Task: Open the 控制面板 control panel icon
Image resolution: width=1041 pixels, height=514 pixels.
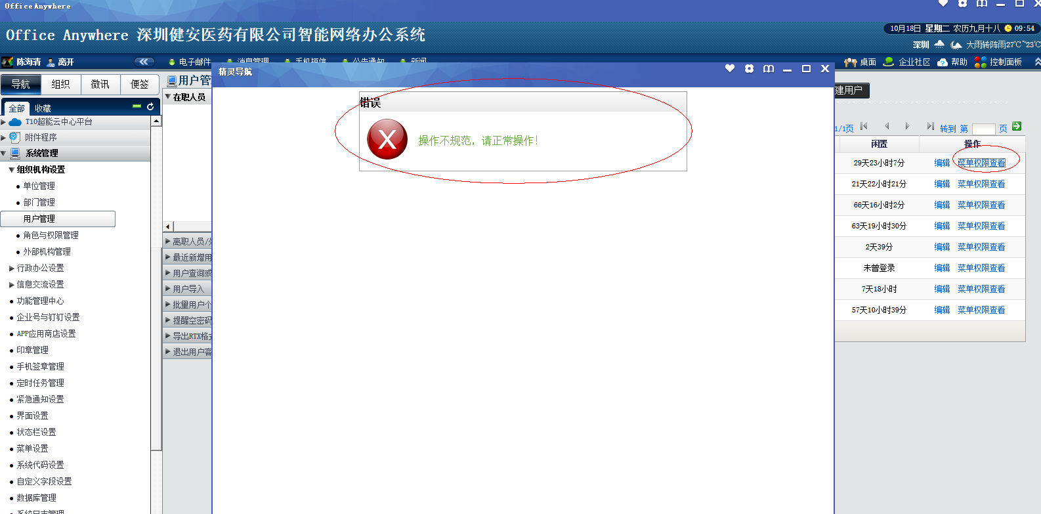Action: pos(981,62)
